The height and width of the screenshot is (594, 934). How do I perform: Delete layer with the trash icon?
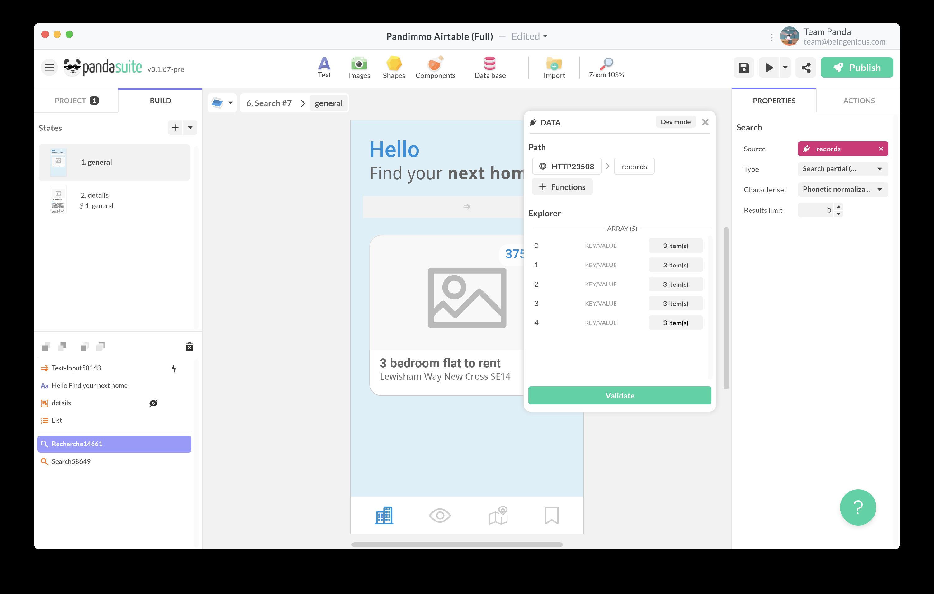coord(189,346)
